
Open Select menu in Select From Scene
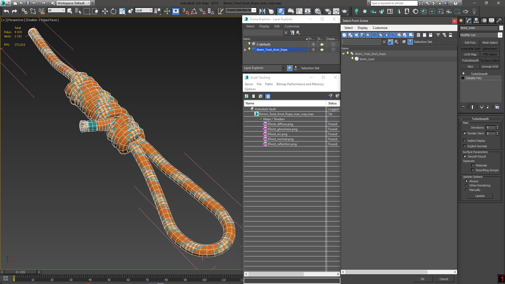[349, 28]
